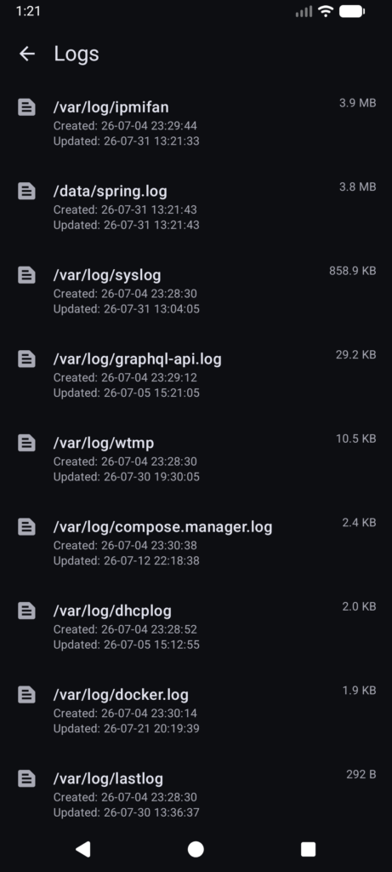Tap the file icon beside compose.manager.log
Viewport: 392px width, 872px height.
(26, 526)
